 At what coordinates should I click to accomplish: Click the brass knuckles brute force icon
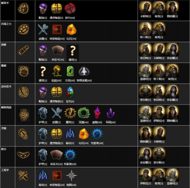click(x=24, y=29)
